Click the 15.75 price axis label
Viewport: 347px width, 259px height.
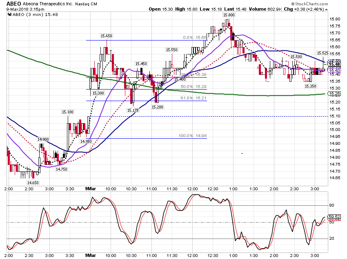(335, 26)
